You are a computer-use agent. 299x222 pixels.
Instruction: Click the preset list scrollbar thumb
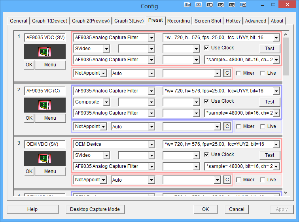(286, 56)
